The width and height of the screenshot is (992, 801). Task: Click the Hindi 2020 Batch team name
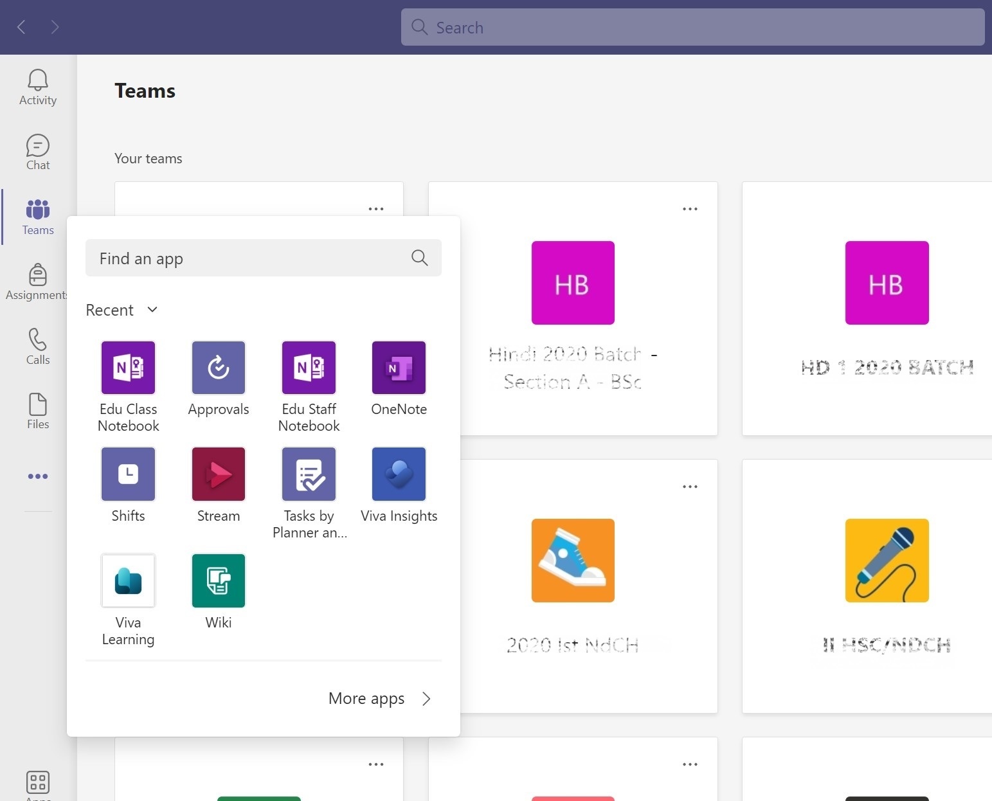tap(573, 368)
